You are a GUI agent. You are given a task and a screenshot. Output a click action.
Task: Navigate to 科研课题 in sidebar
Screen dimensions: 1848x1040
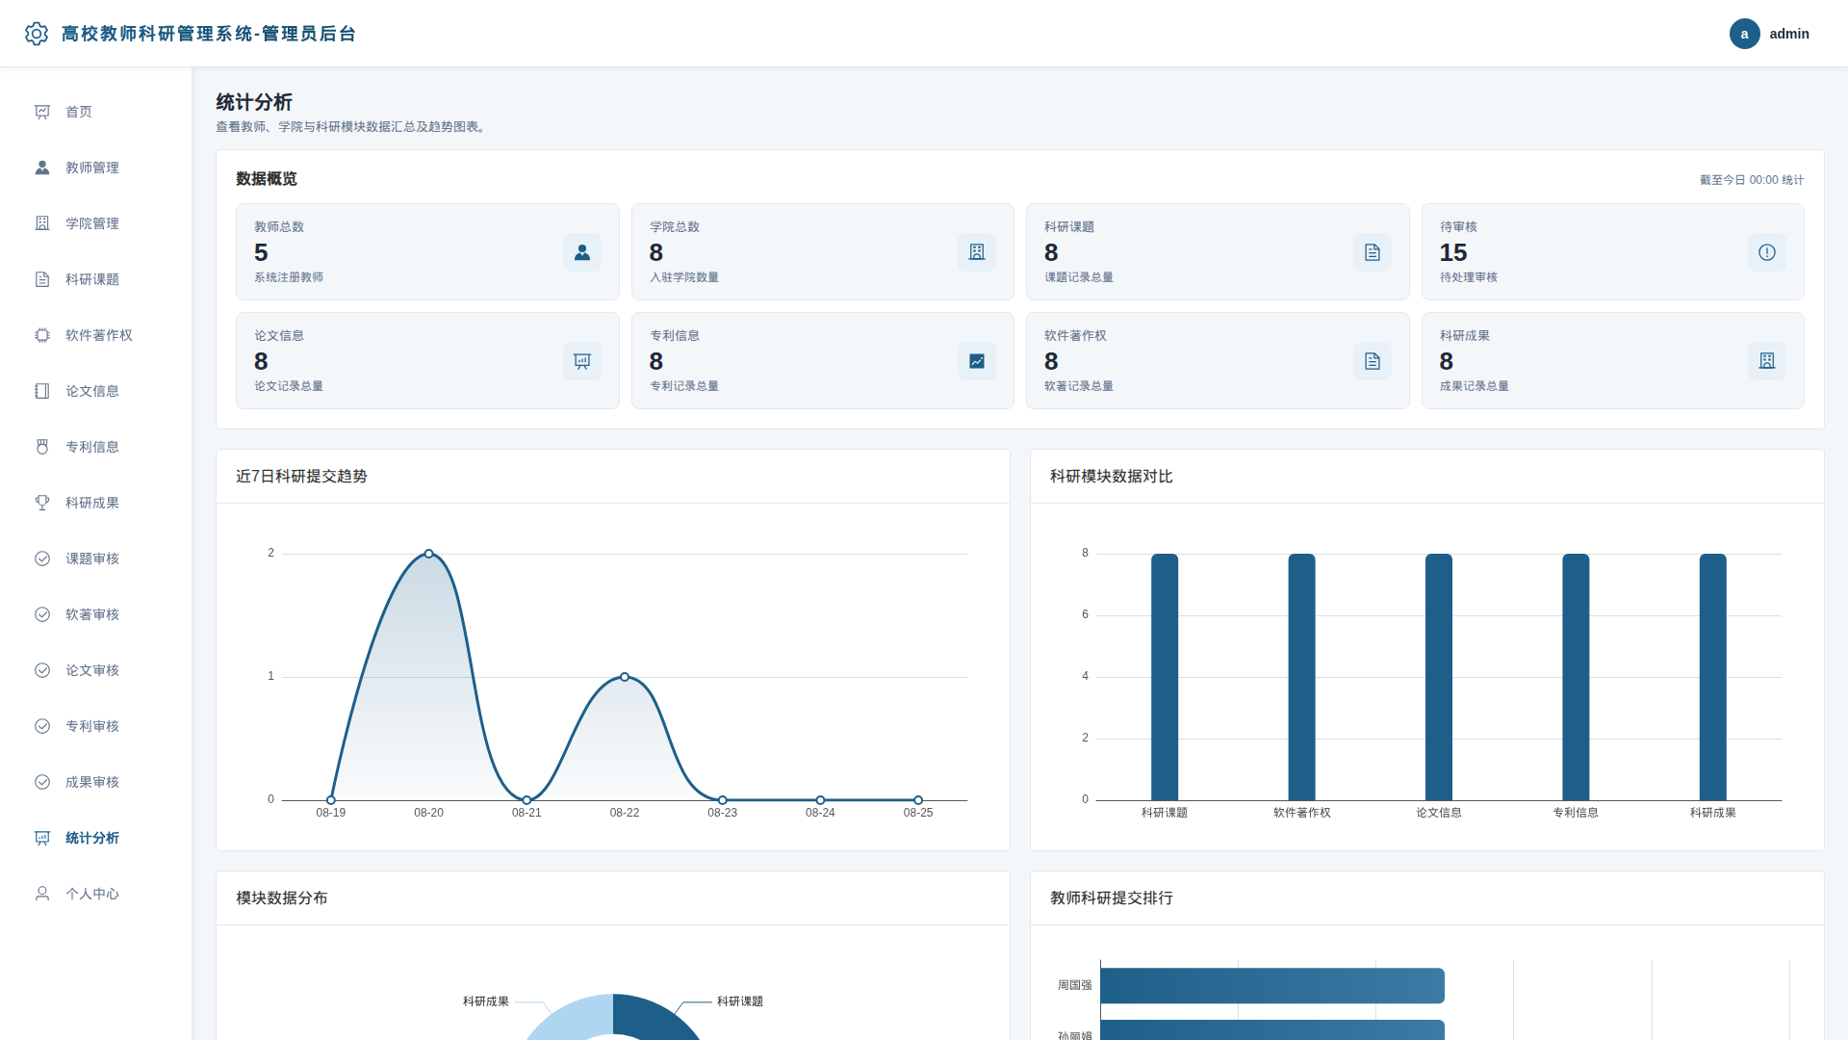tap(96, 279)
